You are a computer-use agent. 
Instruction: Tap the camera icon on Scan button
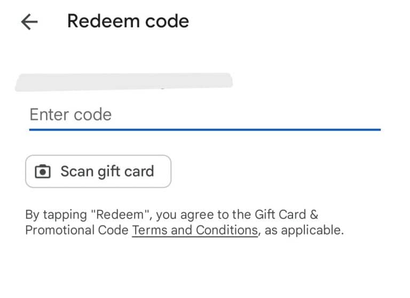[x=43, y=172]
